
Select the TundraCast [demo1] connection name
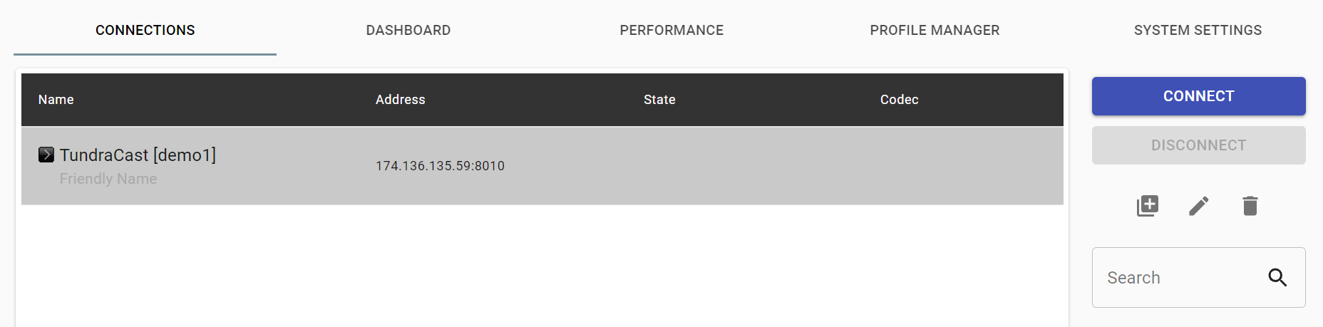(x=138, y=155)
